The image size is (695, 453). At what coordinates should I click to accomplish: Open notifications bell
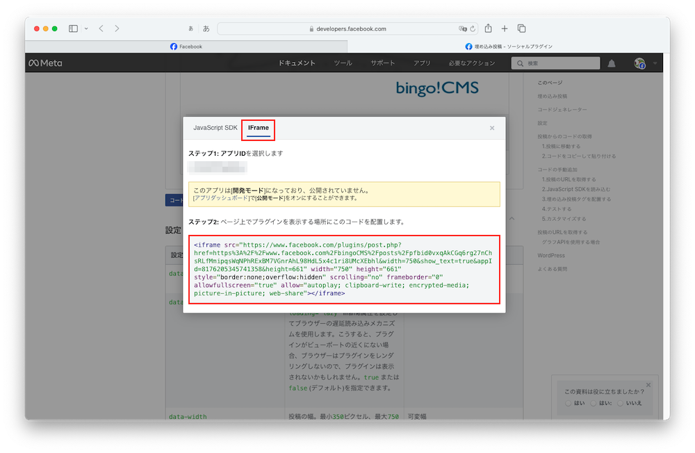click(612, 63)
